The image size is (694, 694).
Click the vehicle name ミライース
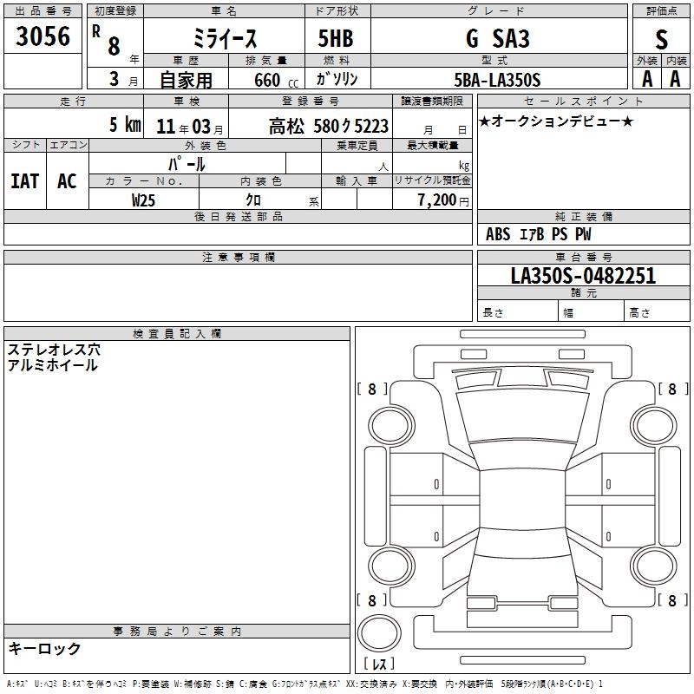pos(222,39)
